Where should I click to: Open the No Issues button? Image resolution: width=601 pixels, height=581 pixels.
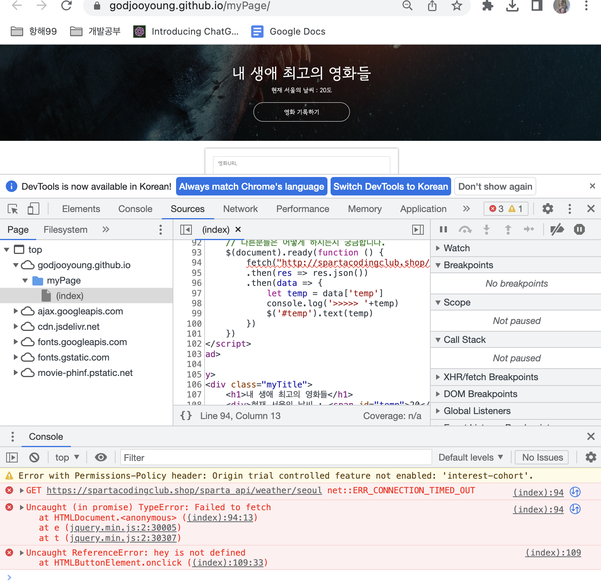pyautogui.click(x=542, y=457)
